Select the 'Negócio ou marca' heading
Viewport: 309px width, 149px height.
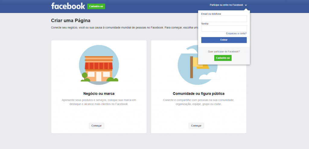[99, 94]
